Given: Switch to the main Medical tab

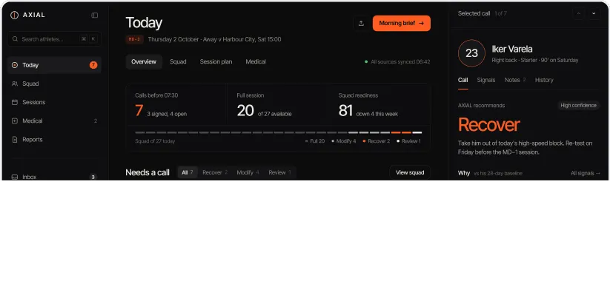Looking at the screenshot, I should 256,61.
